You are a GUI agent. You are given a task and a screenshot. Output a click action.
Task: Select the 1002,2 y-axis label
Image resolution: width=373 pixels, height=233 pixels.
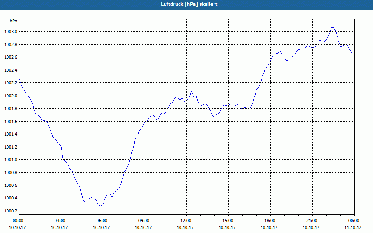10,83
